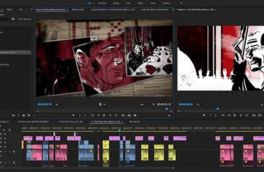Image resolution: width=264 pixels, height=172 pixels.
Task: Switch to the Divine Plan_Act 3_EM sequence tab
Action: [x=70, y=122]
